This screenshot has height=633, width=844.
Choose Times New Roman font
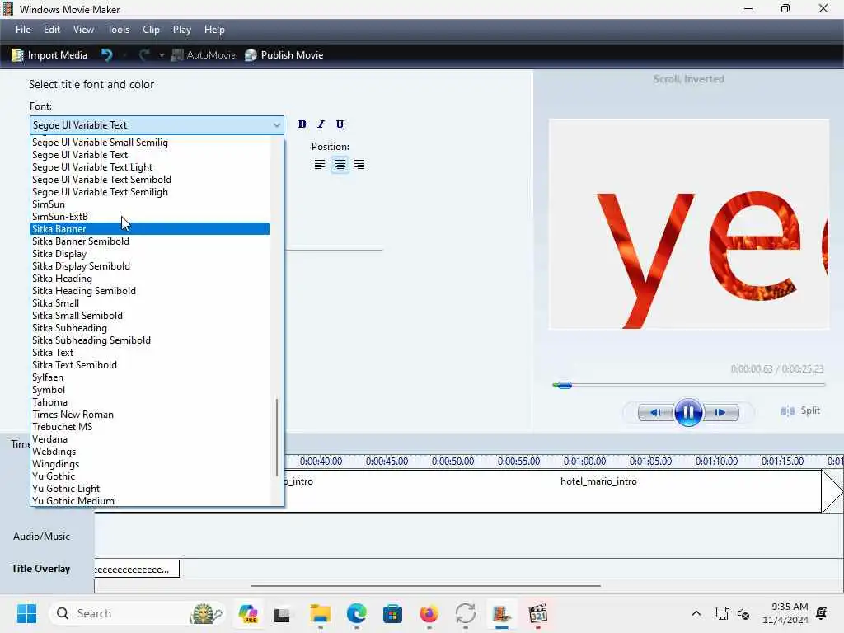pyautogui.click(x=150, y=415)
